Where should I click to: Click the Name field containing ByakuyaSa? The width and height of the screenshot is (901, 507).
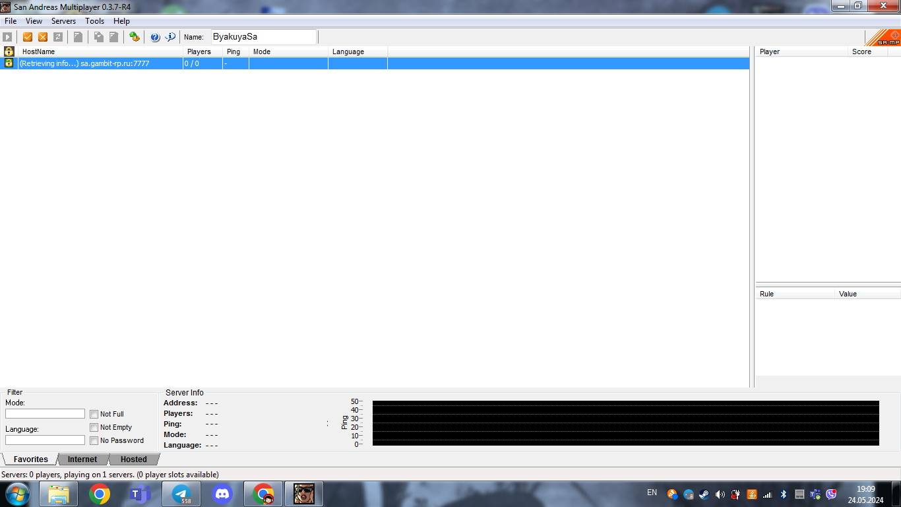pyautogui.click(x=263, y=37)
